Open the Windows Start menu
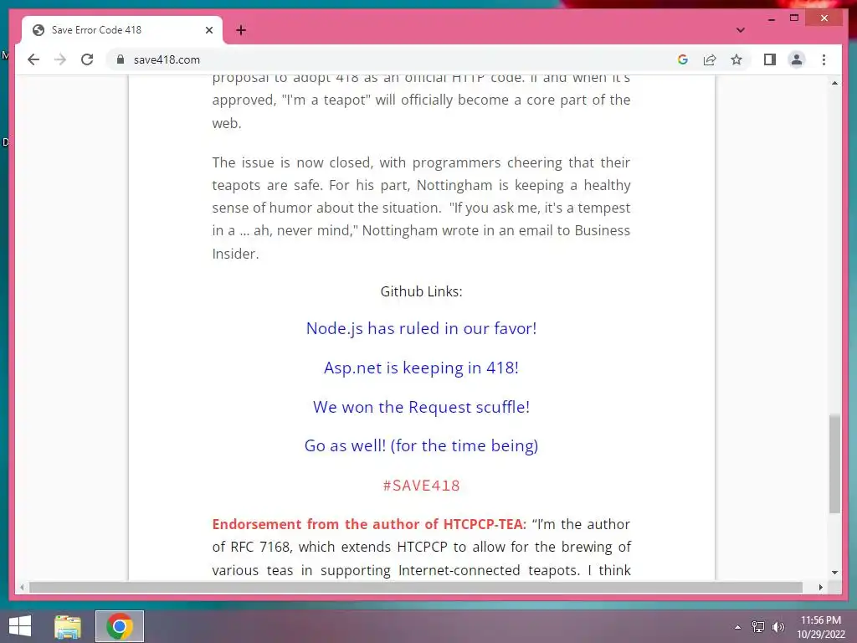Image resolution: width=857 pixels, height=643 pixels. coord(20,626)
